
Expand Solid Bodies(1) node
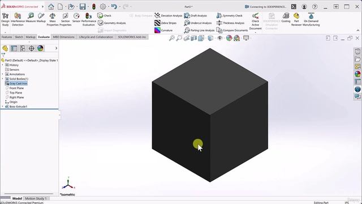[x=2, y=79]
